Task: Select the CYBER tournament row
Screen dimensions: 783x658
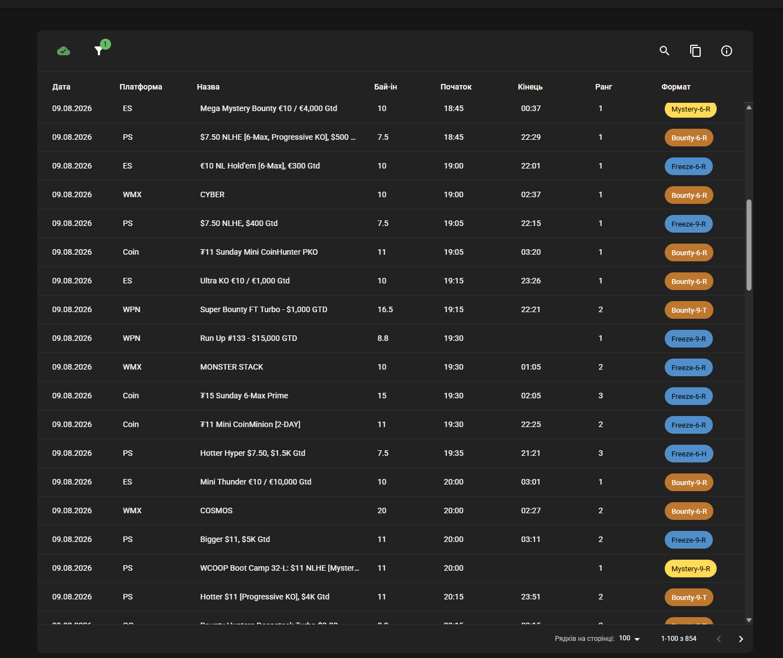Action: (x=391, y=195)
